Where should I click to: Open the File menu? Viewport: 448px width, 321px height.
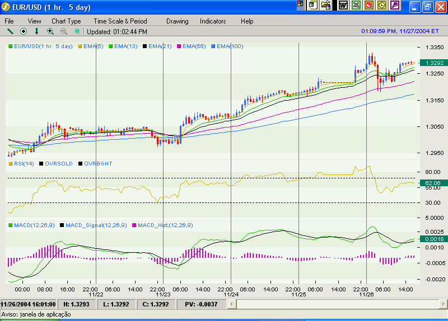(x=10, y=21)
